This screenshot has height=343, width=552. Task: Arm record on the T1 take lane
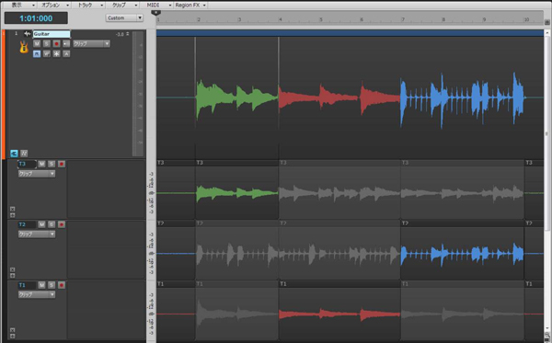tap(62, 285)
